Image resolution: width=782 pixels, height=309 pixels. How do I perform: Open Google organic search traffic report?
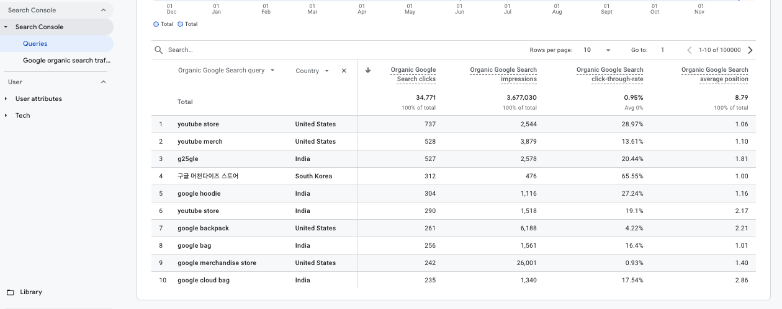coord(66,61)
